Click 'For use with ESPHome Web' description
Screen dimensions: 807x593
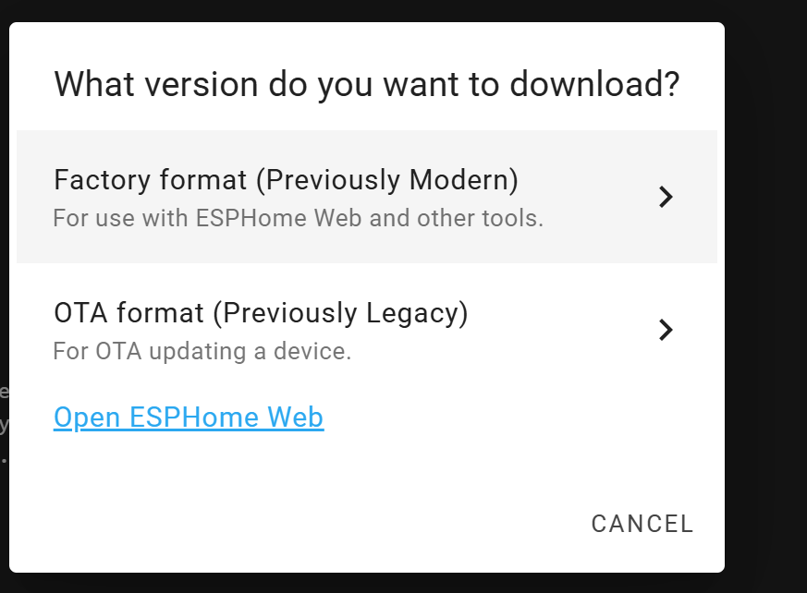point(298,219)
